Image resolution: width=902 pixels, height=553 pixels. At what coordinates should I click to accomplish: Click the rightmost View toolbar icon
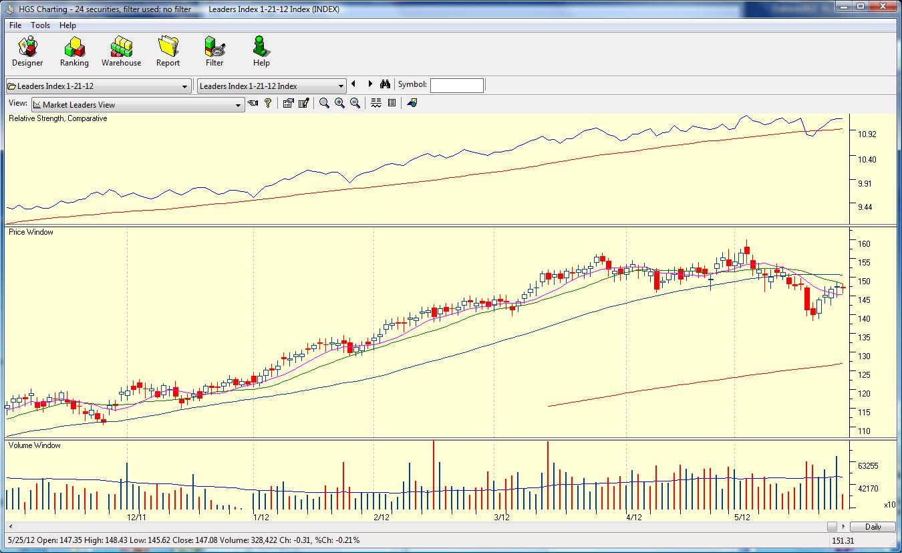412,103
